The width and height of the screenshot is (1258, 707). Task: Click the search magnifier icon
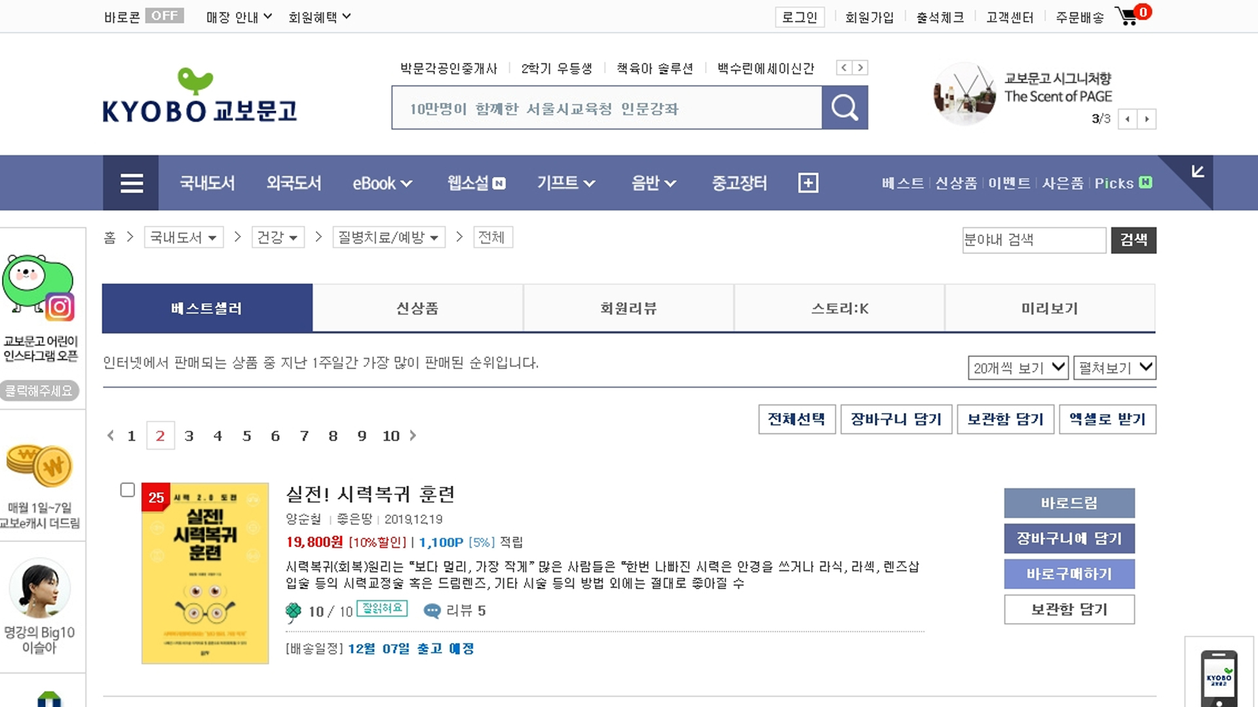point(845,107)
